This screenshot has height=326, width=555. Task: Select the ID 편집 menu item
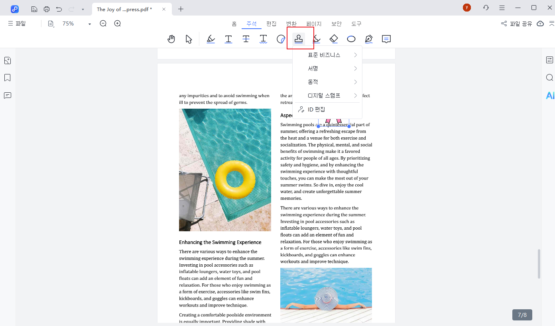pyautogui.click(x=317, y=109)
